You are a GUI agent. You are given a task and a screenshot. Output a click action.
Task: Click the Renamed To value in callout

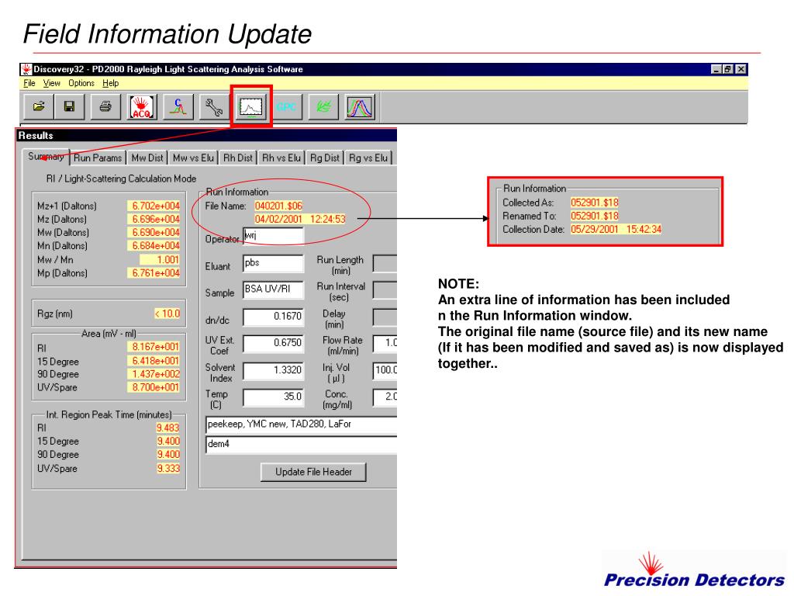595,216
